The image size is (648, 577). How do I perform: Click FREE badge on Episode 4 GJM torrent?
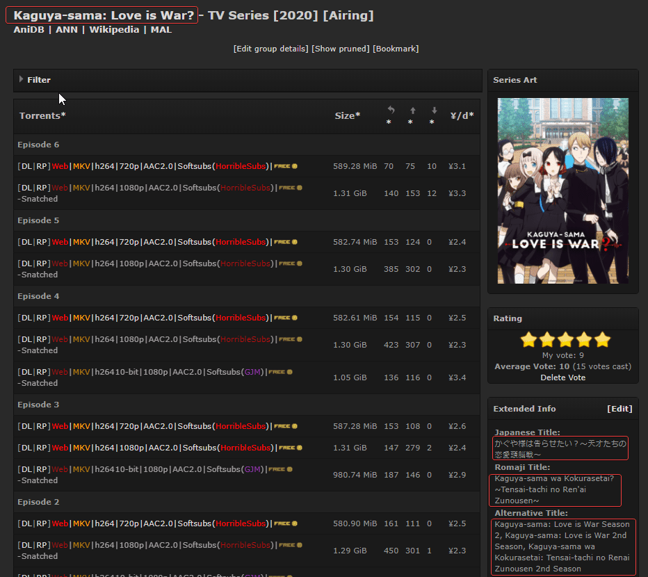[281, 372]
